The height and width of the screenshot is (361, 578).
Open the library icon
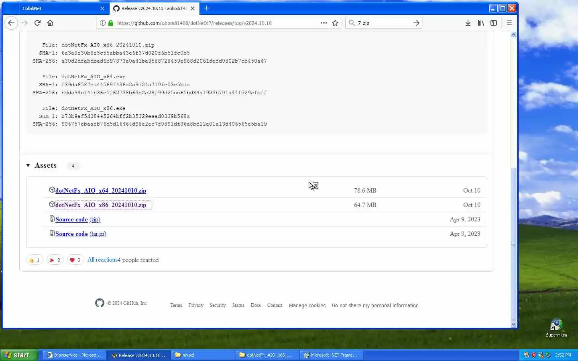[481, 23]
